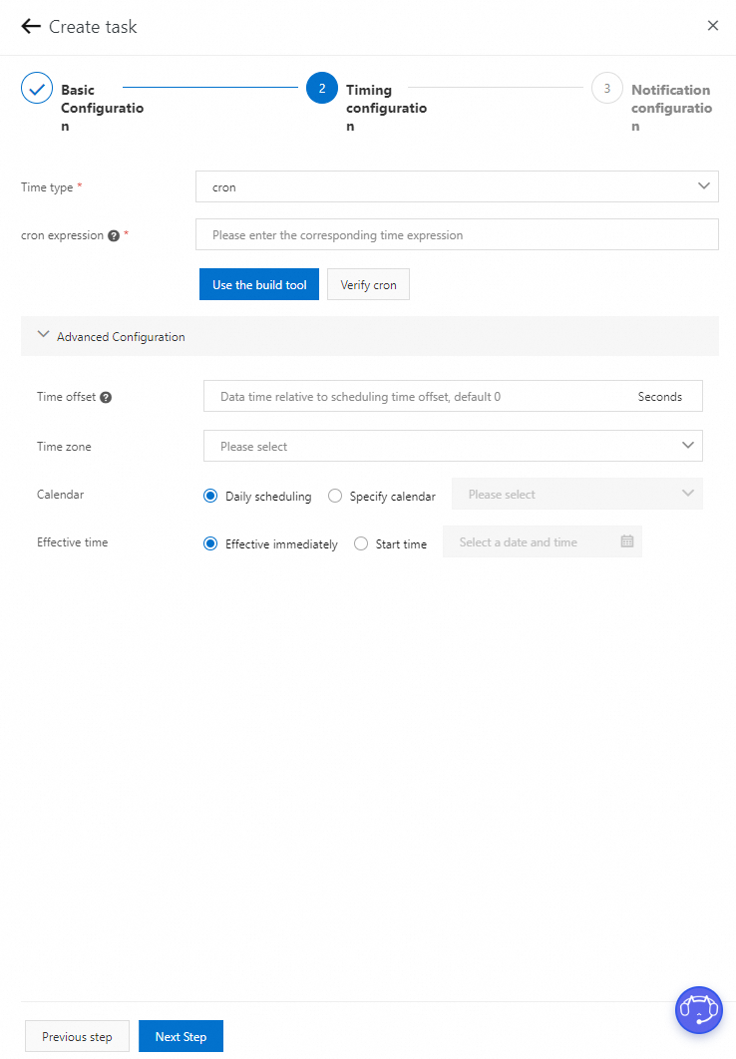736x1059 pixels.
Task: Click Use the build tool button
Action: (259, 284)
